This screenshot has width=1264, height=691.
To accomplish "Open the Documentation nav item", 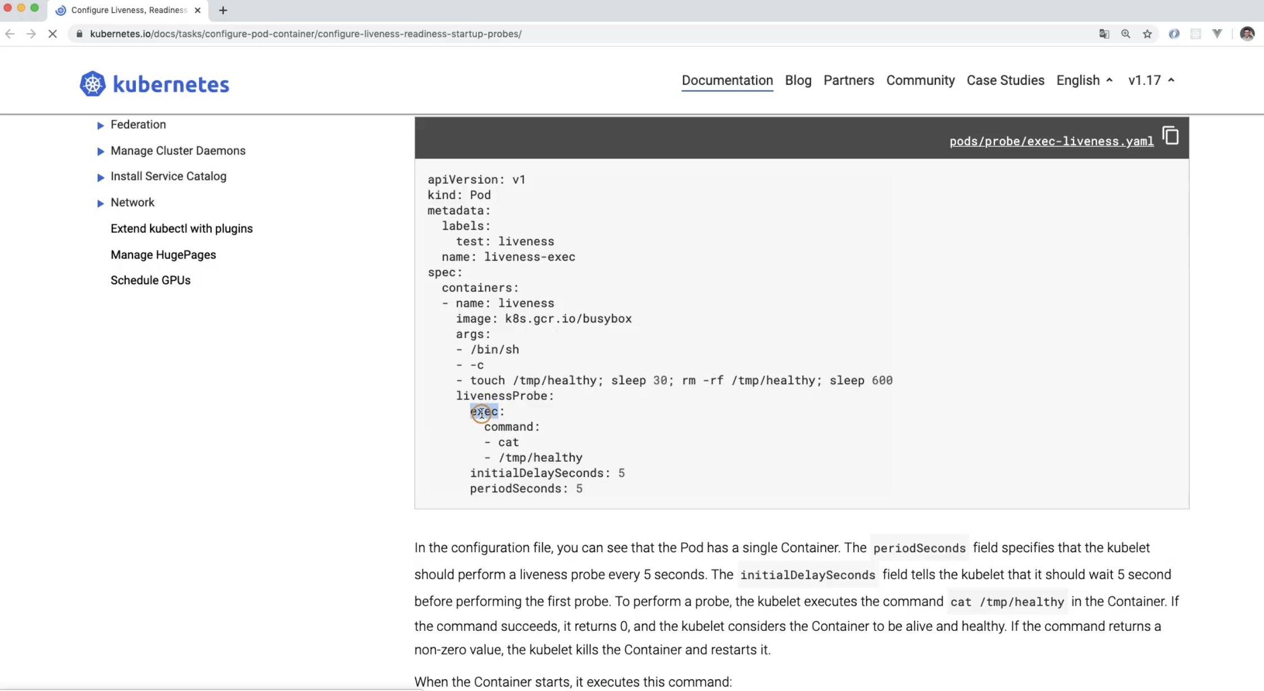I will tap(727, 80).
